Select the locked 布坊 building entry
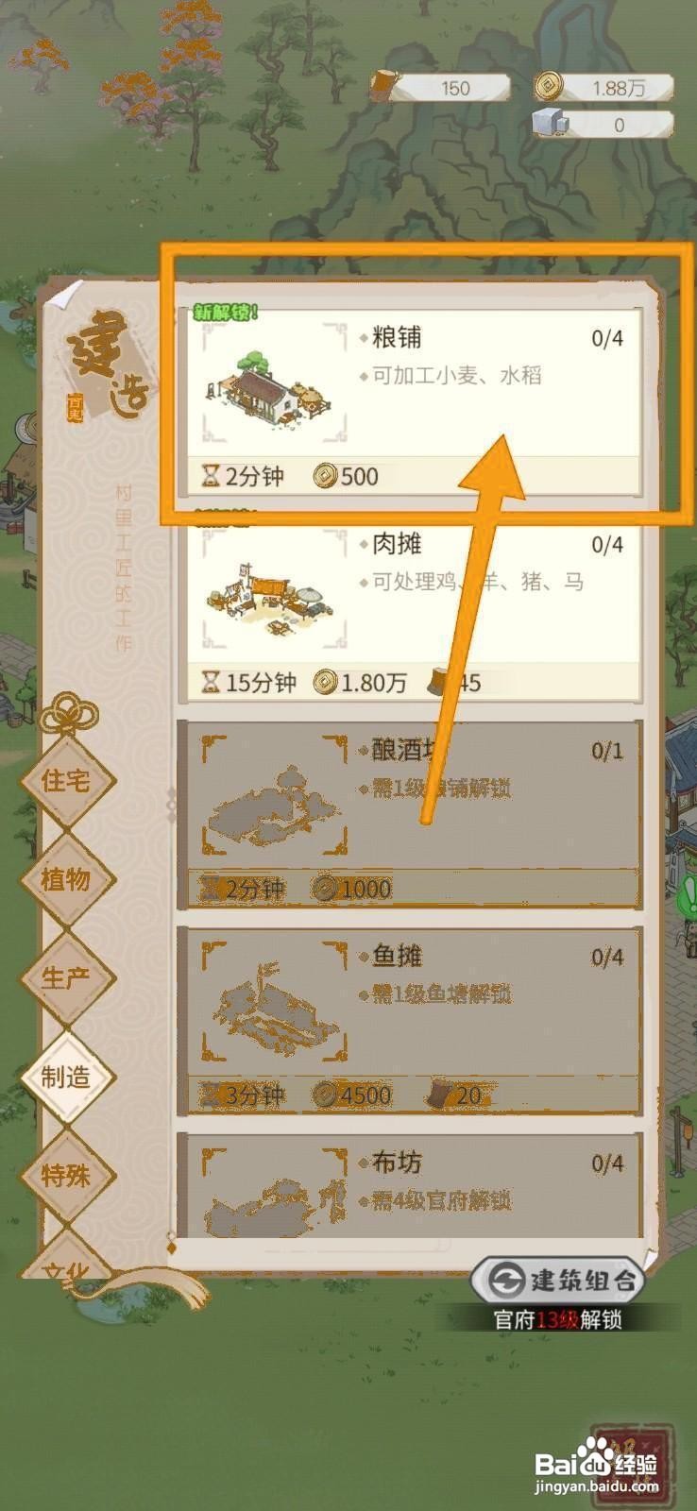697x1511 pixels. 410,1186
